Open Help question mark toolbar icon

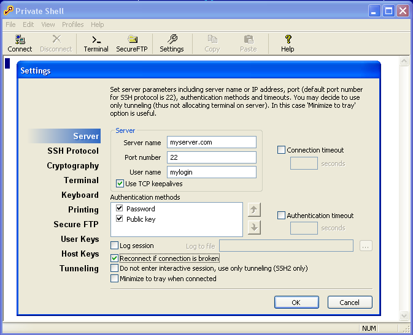(288, 43)
